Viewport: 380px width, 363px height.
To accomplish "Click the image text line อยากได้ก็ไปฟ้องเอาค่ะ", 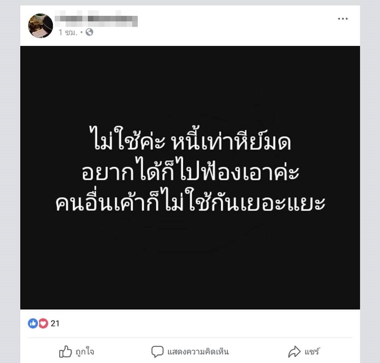I will pyautogui.click(x=190, y=169).
